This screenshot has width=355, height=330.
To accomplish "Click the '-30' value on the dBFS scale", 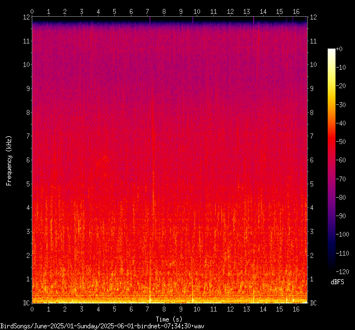I will [x=341, y=104].
